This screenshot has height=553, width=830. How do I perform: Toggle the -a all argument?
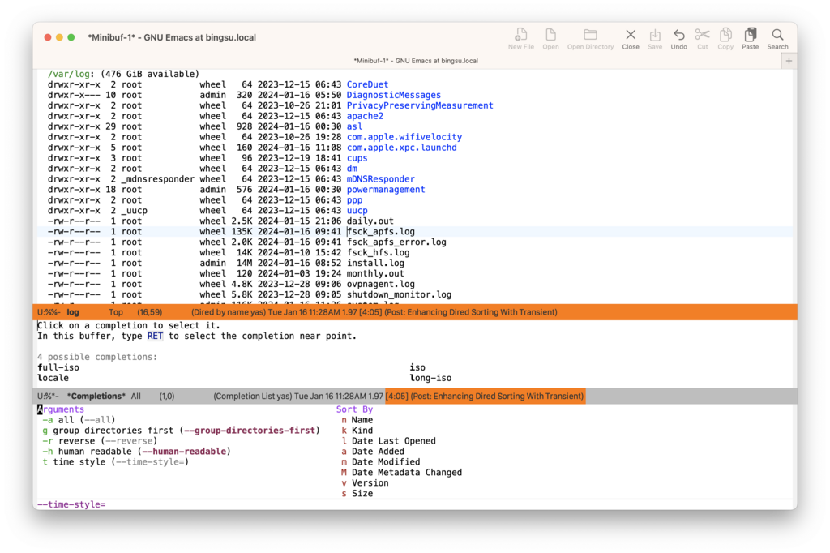pyautogui.click(x=79, y=420)
